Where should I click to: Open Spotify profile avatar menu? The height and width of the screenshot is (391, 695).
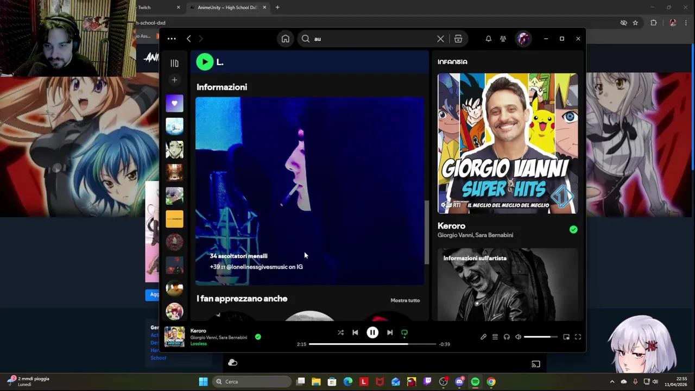click(x=523, y=39)
